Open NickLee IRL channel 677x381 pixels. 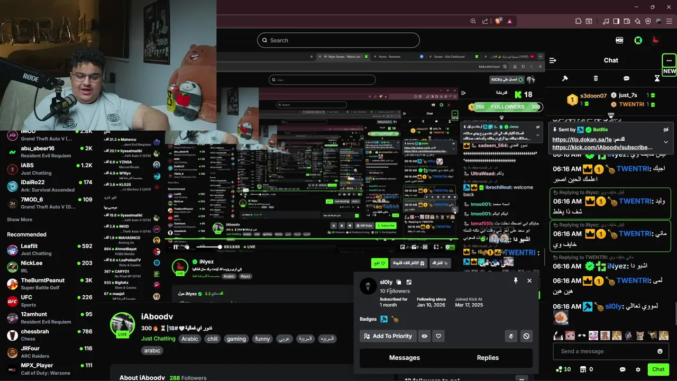pos(50,267)
